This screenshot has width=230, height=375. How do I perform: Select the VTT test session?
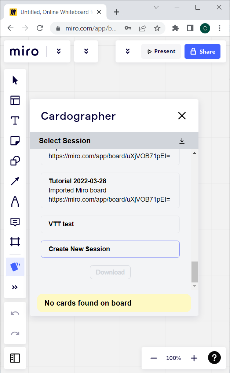click(x=110, y=224)
